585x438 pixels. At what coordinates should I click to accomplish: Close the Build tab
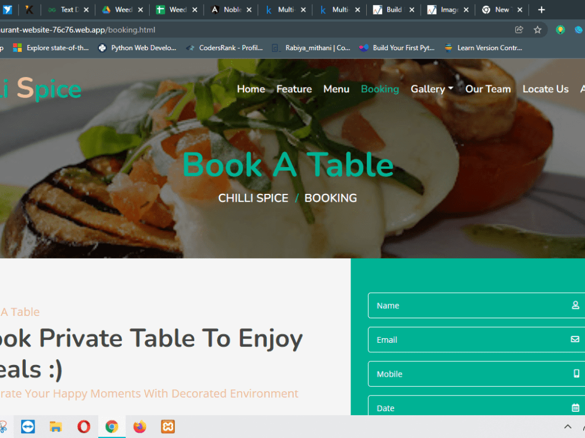412,10
